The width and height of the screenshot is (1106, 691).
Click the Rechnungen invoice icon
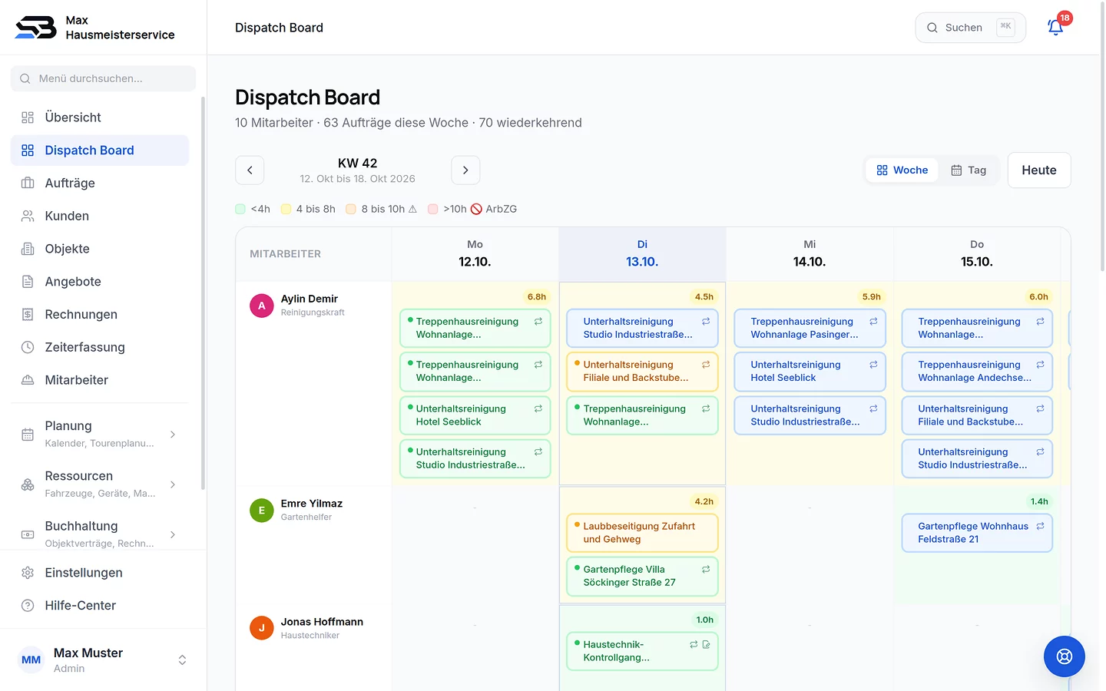click(28, 314)
